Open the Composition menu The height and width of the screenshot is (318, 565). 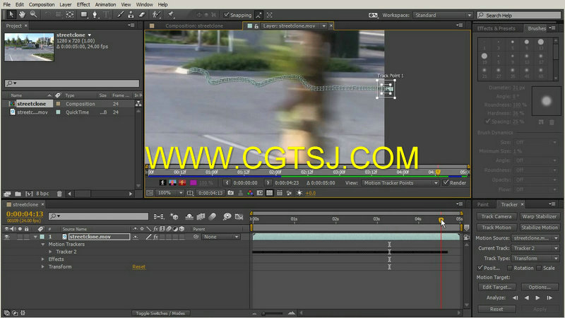[x=42, y=4]
